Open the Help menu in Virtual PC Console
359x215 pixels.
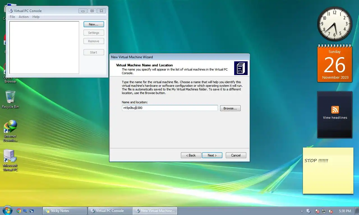pos(36,17)
